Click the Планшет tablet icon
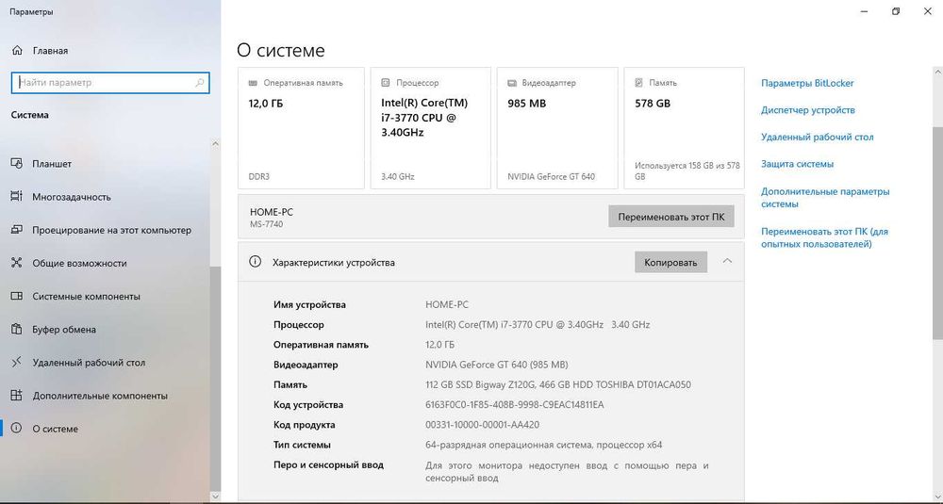The image size is (943, 504). pyautogui.click(x=17, y=163)
